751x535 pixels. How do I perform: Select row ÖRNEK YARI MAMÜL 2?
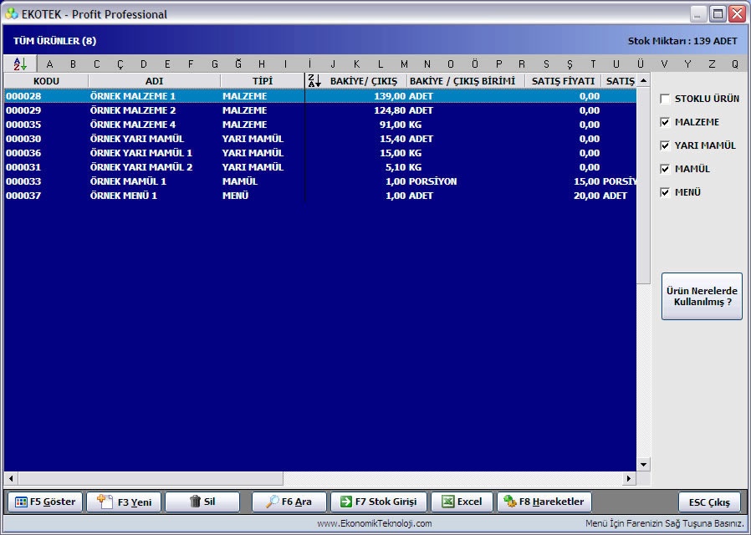click(x=320, y=167)
